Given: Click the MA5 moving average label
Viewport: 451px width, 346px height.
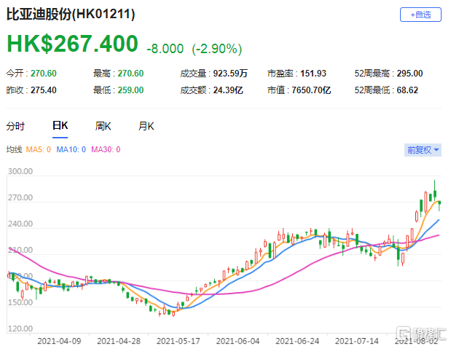Looking at the screenshot, I should [39, 149].
